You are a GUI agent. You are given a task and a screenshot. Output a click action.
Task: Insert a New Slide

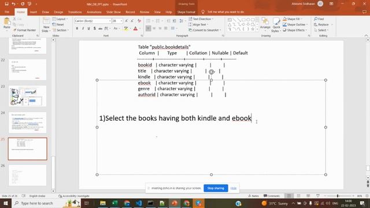[x=46, y=25]
